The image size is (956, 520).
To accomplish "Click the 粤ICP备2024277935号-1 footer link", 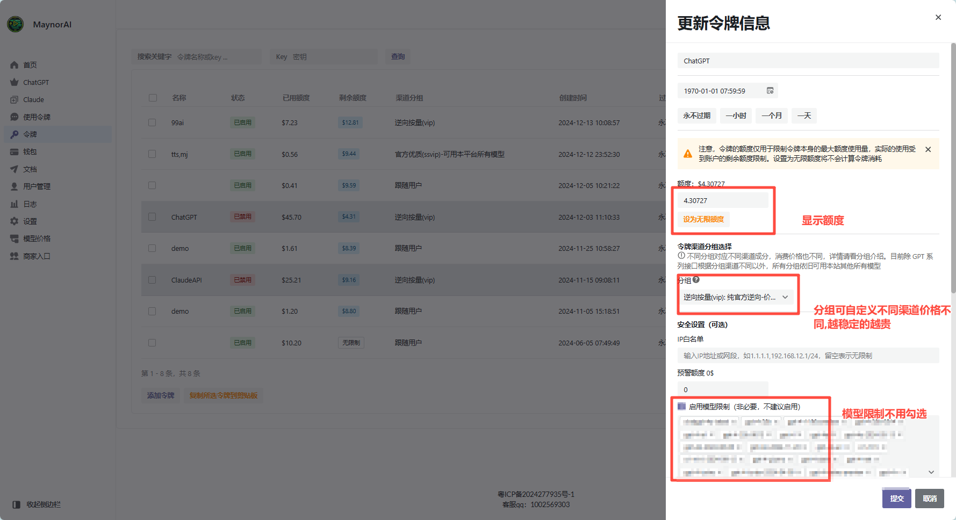I will click(536, 494).
